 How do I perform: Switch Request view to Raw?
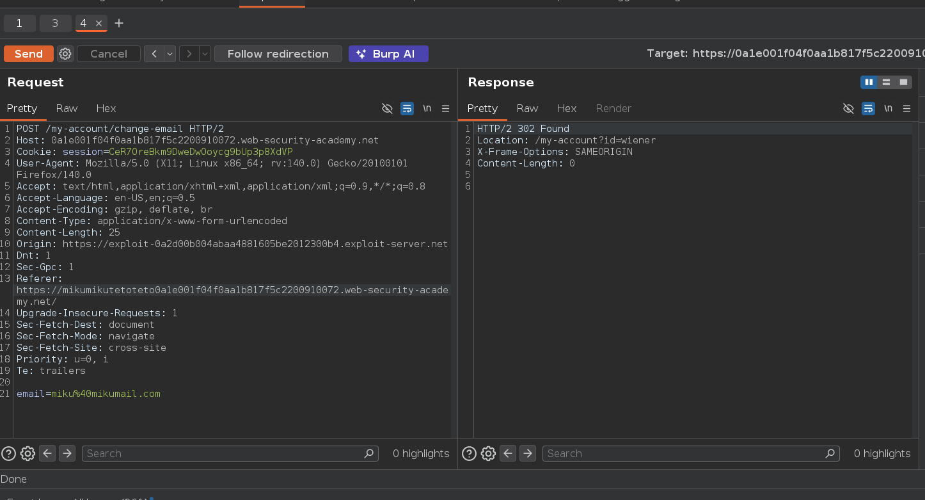tap(67, 108)
